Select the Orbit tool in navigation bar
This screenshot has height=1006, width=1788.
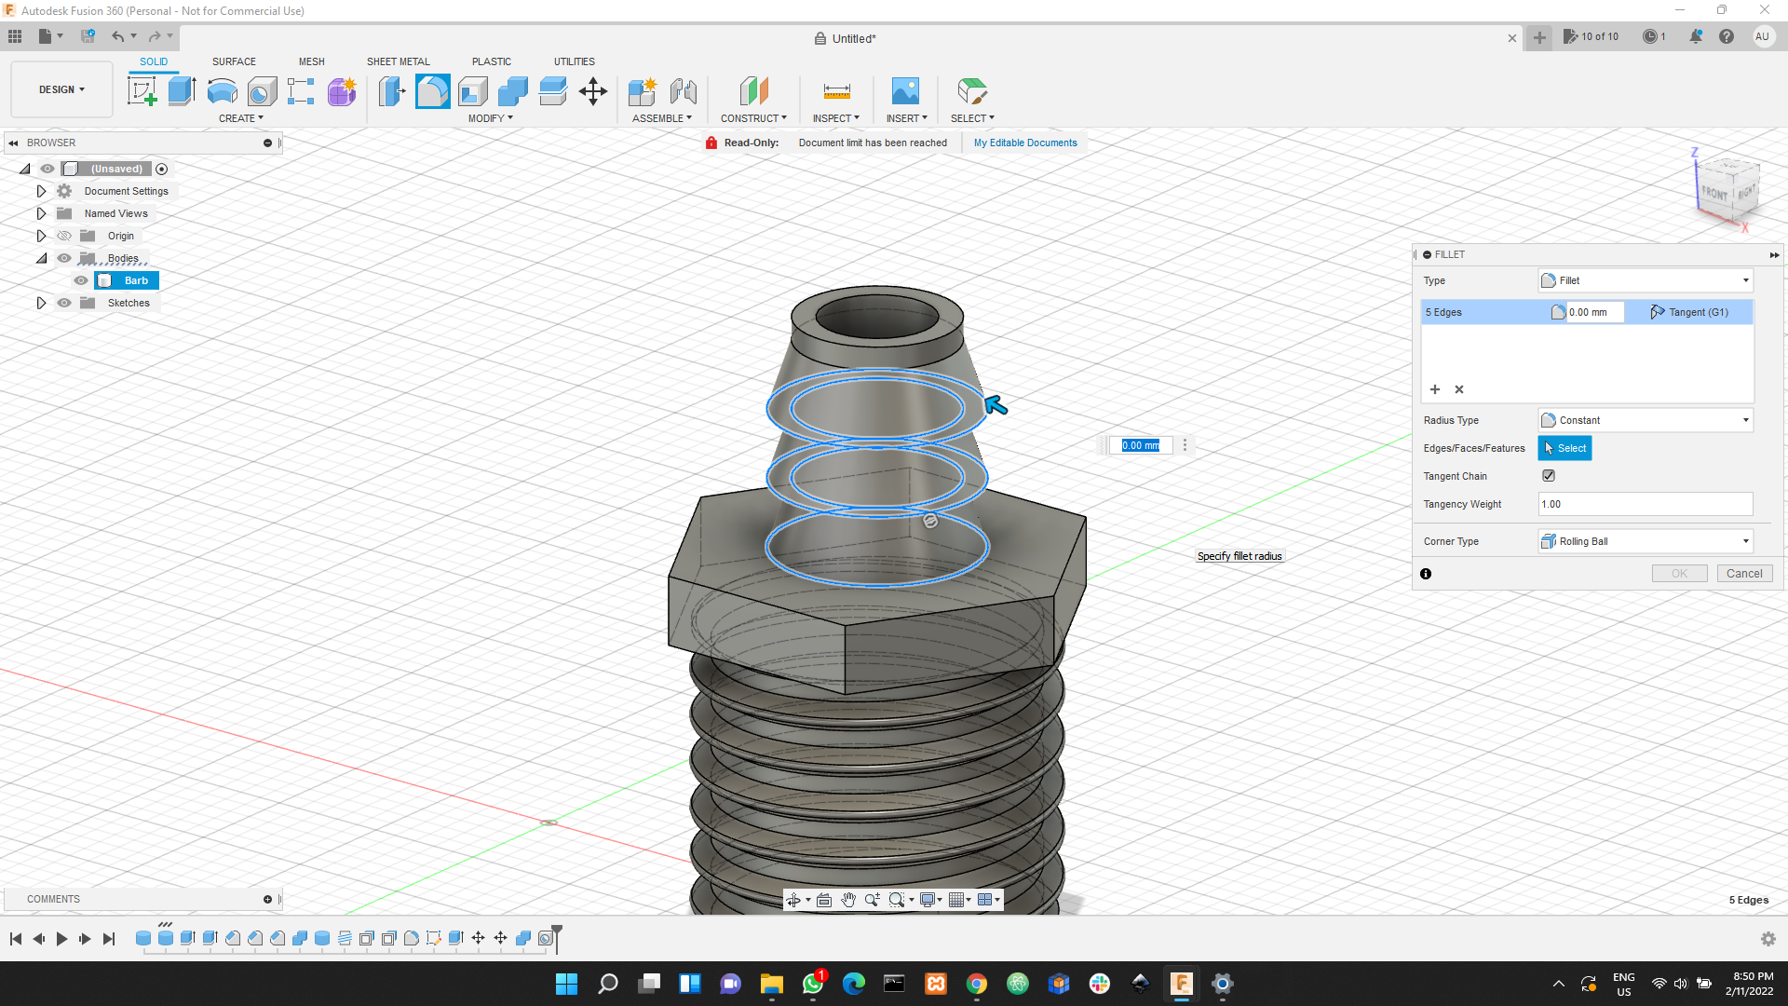(x=794, y=900)
